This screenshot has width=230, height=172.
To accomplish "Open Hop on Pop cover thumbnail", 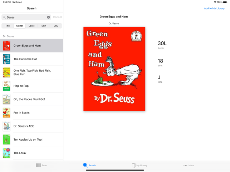I will point(6,86).
